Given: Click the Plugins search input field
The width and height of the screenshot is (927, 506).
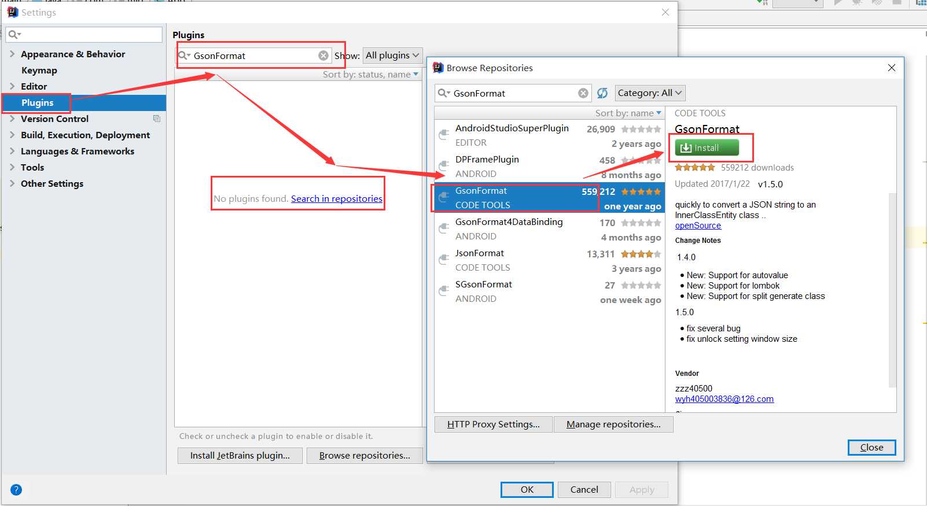Looking at the screenshot, I should 254,56.
